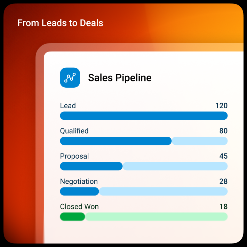Viewport: 247px width, 247px height.
Task: Click the Lead progress bar
Action: point(144,115)
